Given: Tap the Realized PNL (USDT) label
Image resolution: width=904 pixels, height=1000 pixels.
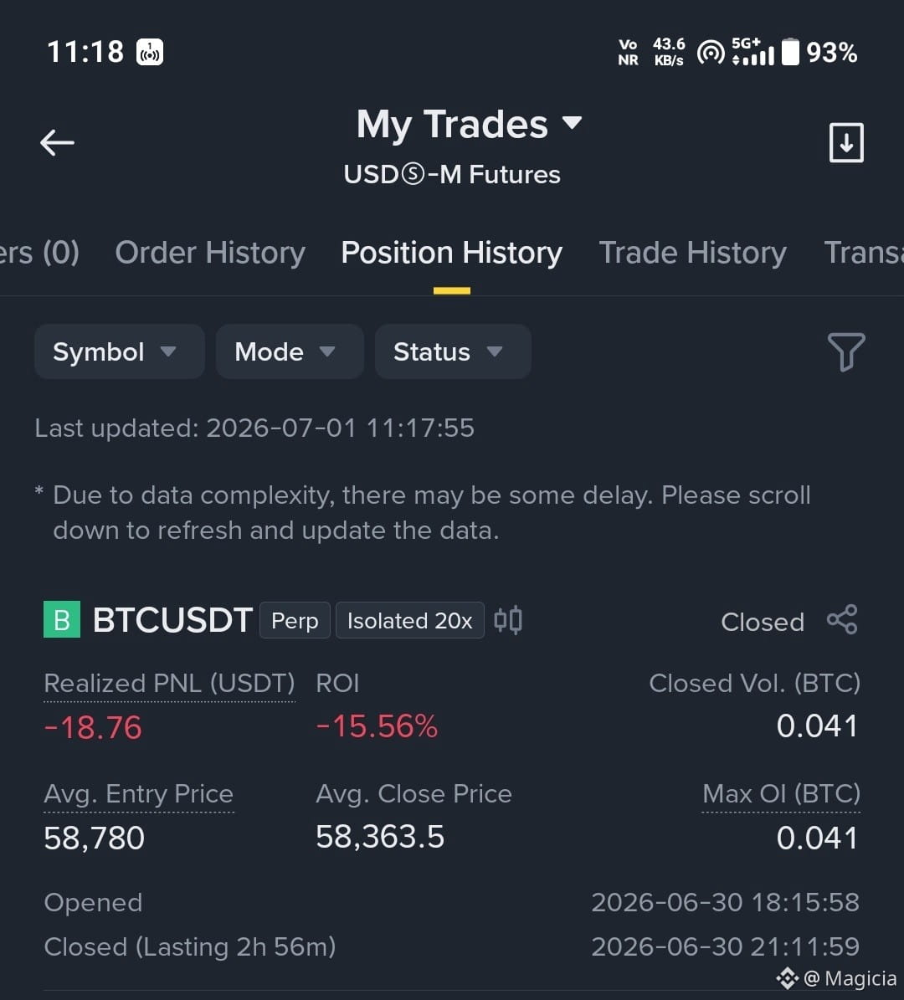Looking at the screenshot, I should [x=169, y=684].
